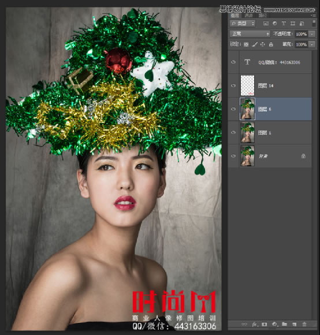Click the T icon of text layer
320x335 pixels.
click(247, 62)
